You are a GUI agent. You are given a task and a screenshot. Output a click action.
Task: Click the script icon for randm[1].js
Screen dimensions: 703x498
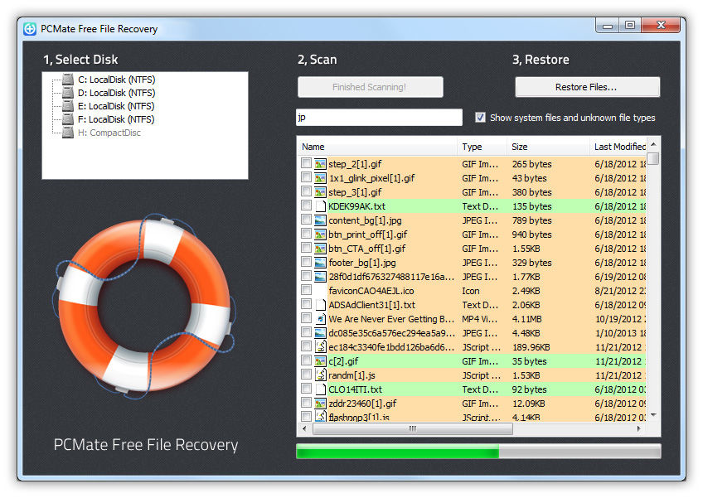[x=320, y=375]
